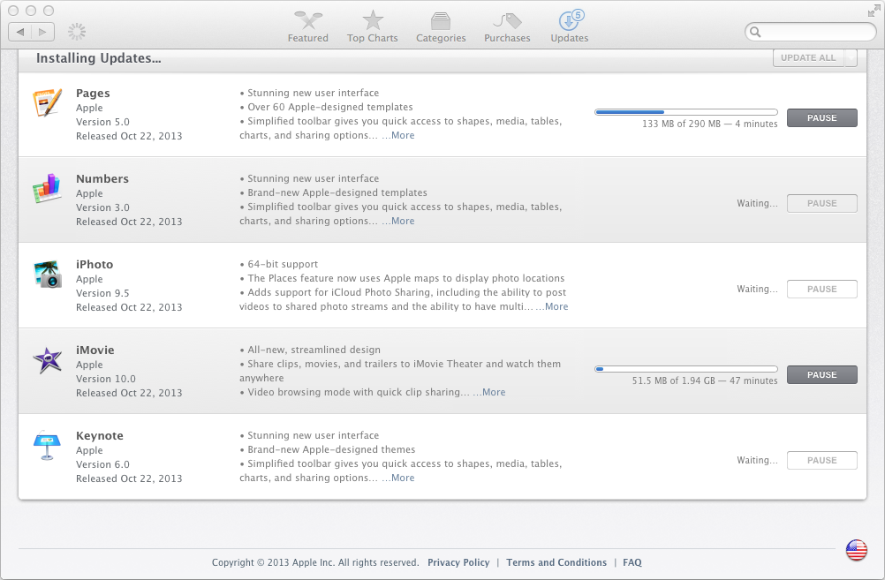
Task: Focus the search input field
Action: pyautogui.click(x=811, y=32)
